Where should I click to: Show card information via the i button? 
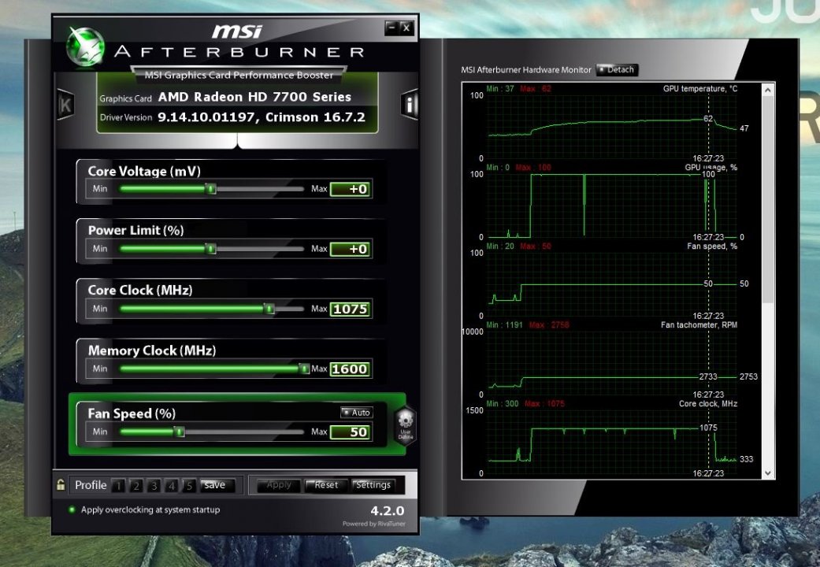point(410,105)
